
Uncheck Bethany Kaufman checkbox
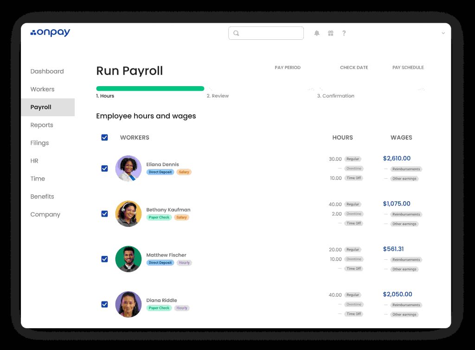[x=104, y=214]
